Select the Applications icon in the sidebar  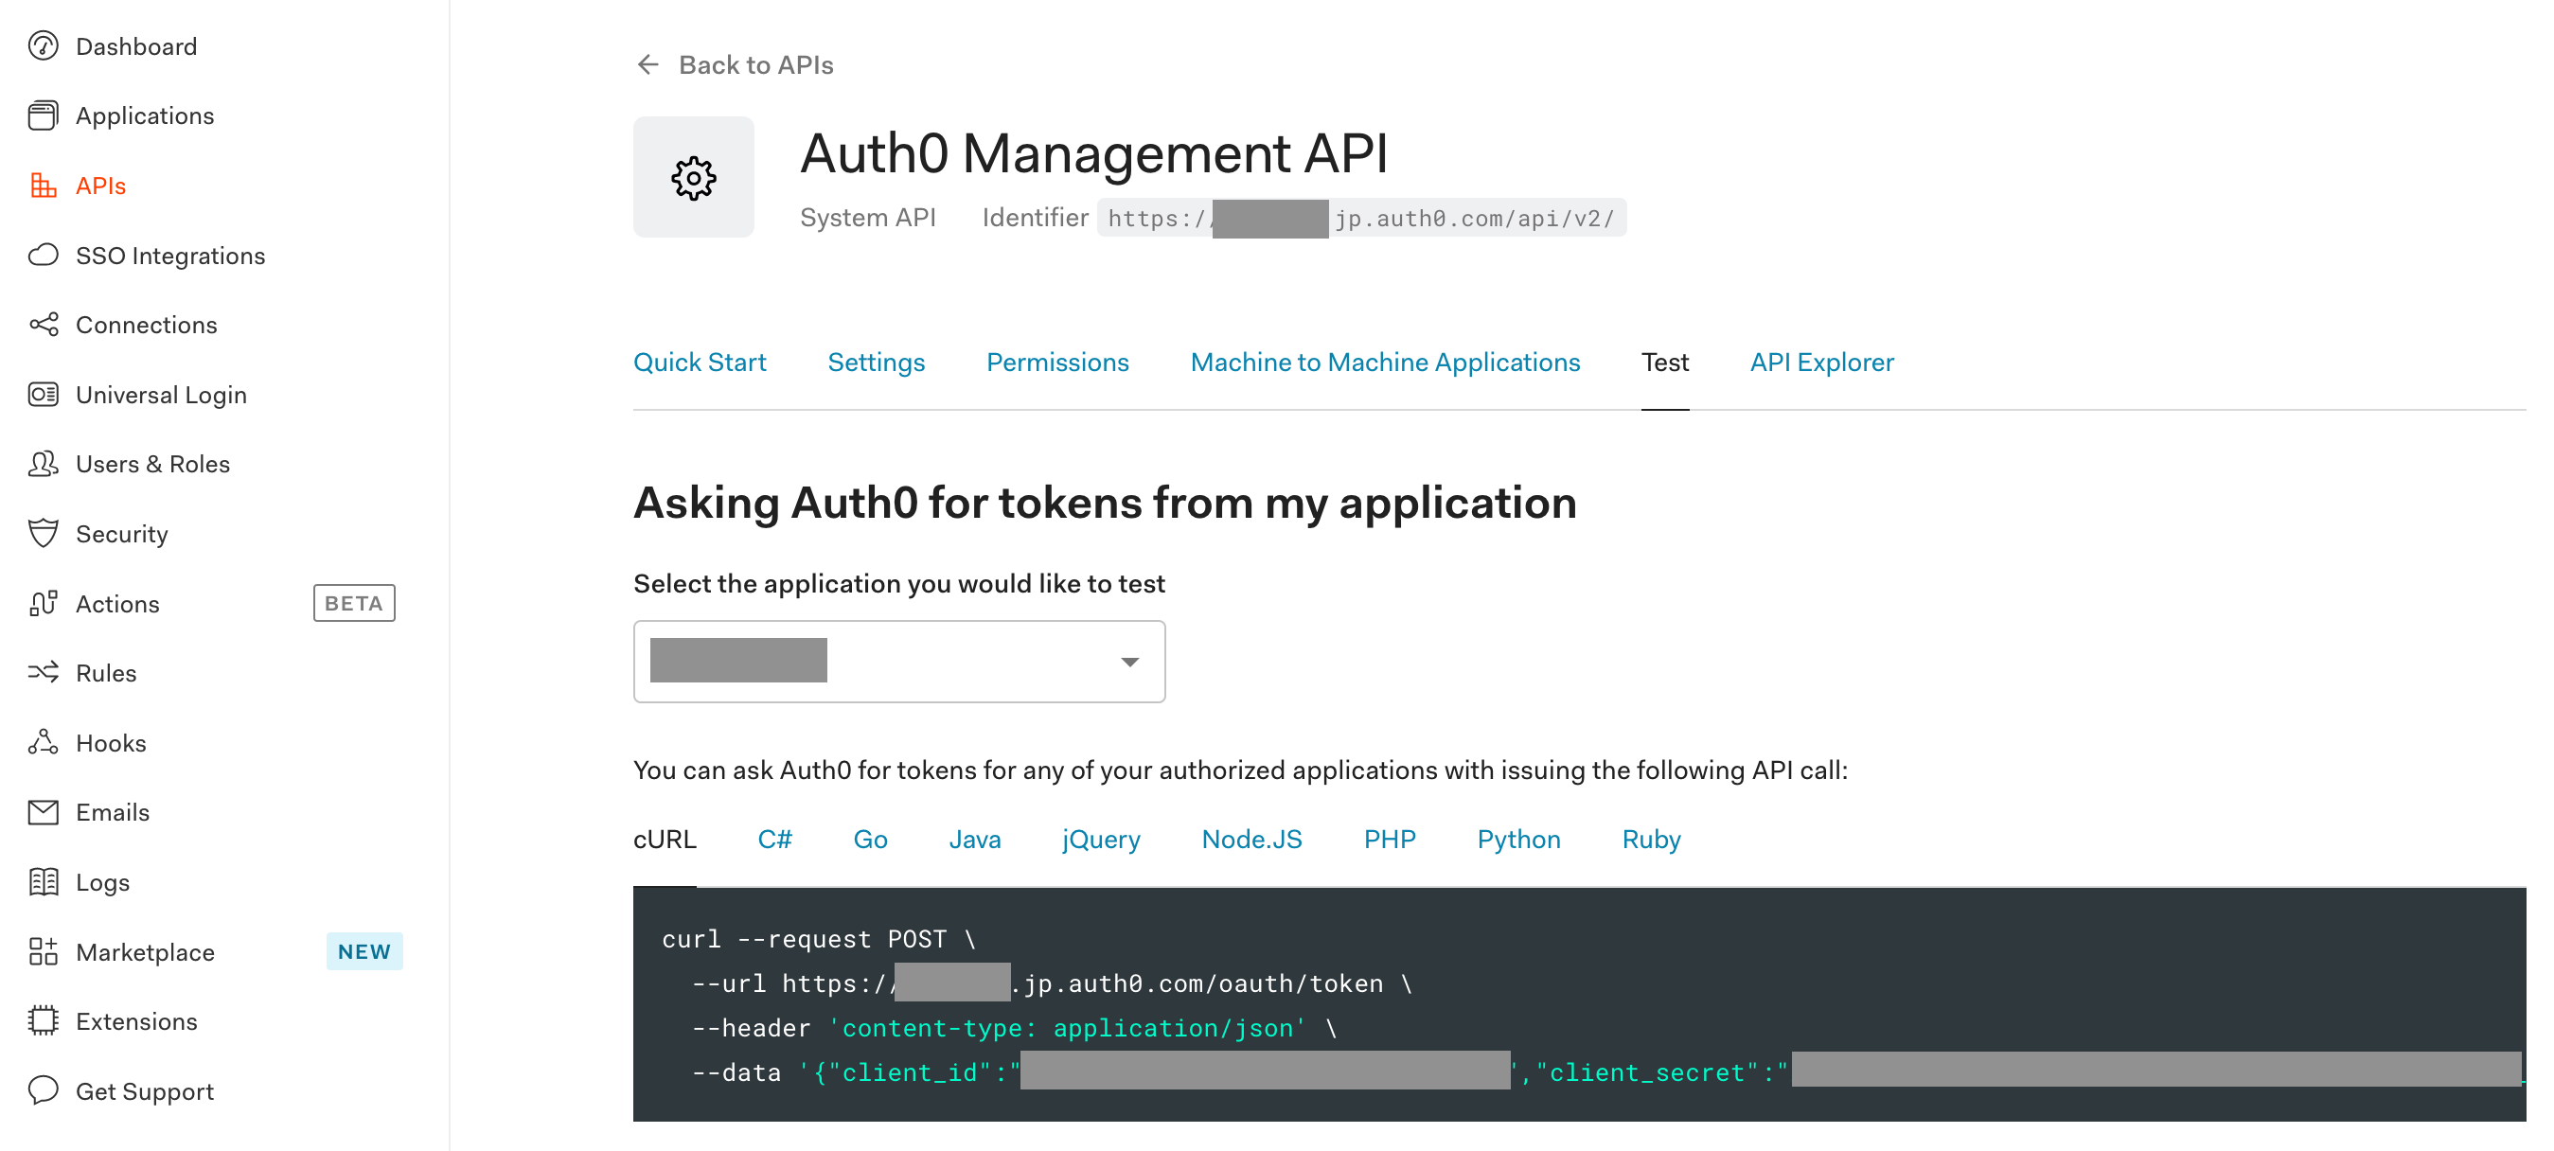44,115
